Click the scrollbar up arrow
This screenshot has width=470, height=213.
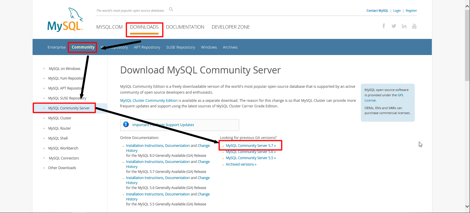pyautogui.click(x=467, y=6)
